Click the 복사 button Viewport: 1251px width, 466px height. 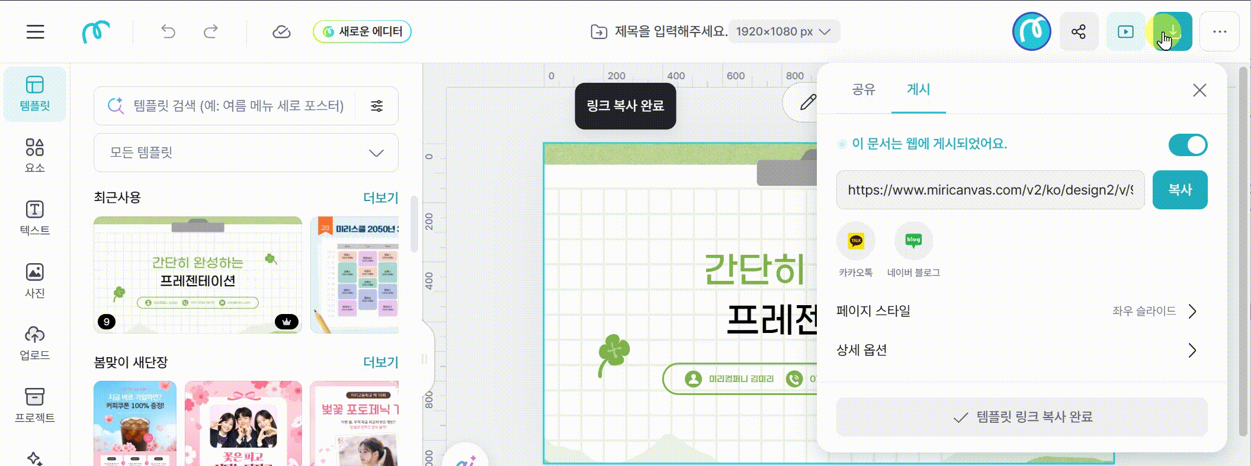pyautogui.click(x=1180, y=190)
